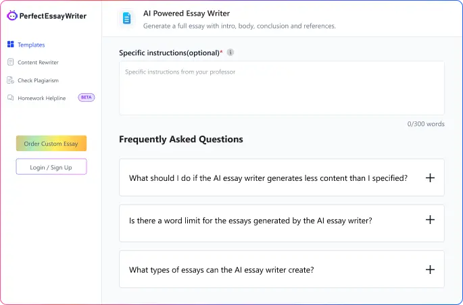Image resolution: width=463 pixels, height=305 pixels.
Task: Expand the FAQ about generating less content
Action: (x=430, y=177)
